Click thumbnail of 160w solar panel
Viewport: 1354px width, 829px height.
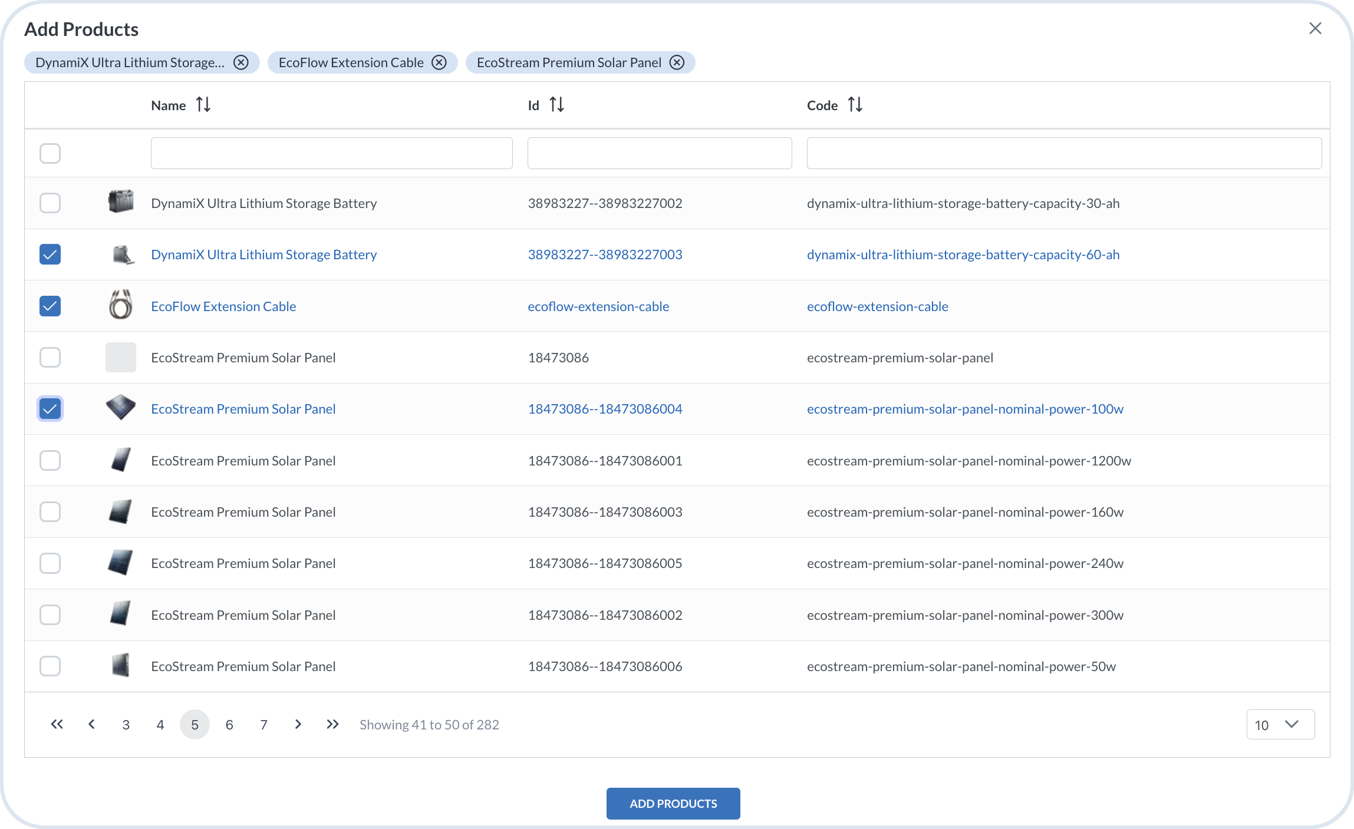coord(121,511)
